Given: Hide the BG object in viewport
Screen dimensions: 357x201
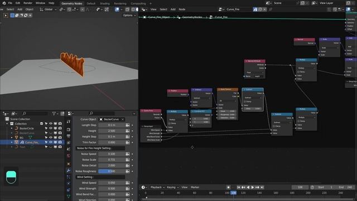Looking at the screenshot, I should click(x=51, y=137).
